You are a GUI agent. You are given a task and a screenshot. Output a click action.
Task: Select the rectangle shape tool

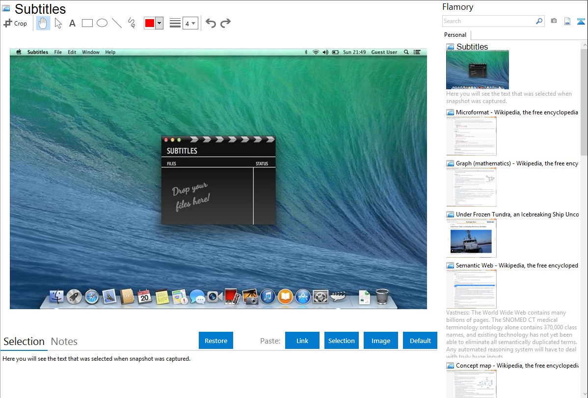click(87, 23)
